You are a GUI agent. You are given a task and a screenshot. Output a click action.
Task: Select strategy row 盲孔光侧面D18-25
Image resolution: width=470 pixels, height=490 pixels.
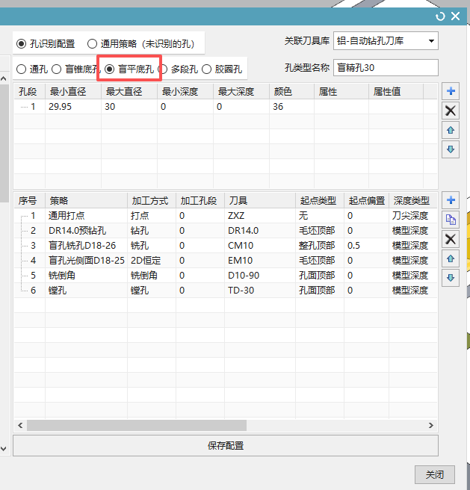(x=87, y=261)
